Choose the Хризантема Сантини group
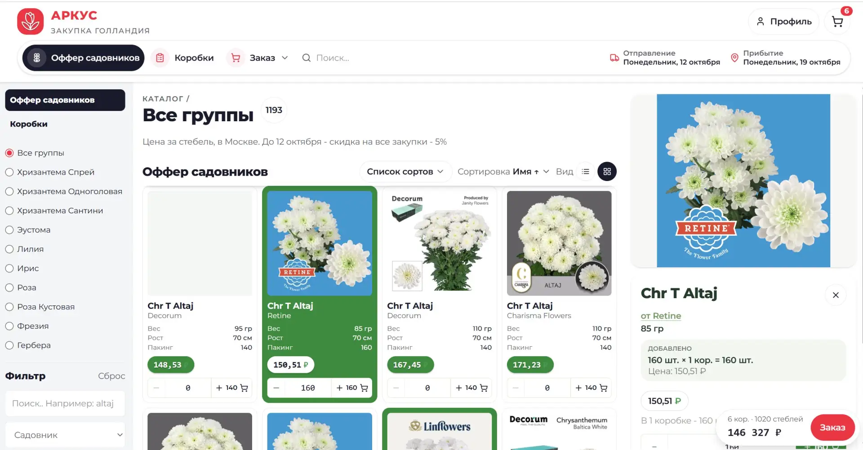 (x=54, y=211)
